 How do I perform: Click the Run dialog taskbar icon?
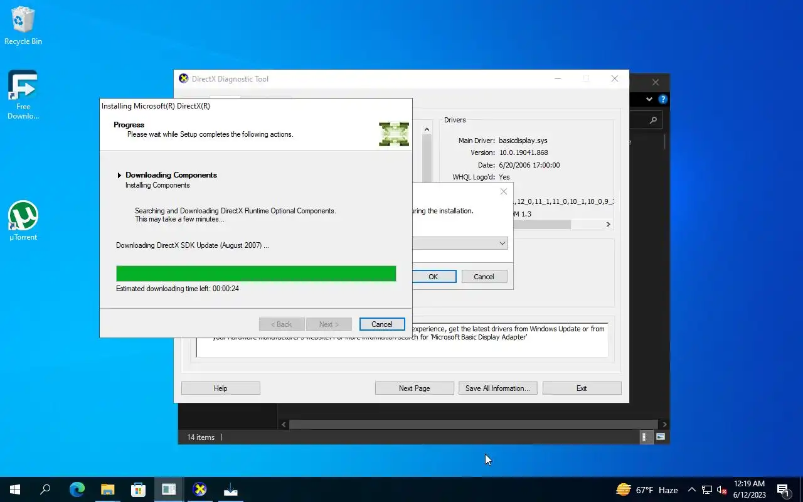169,489
